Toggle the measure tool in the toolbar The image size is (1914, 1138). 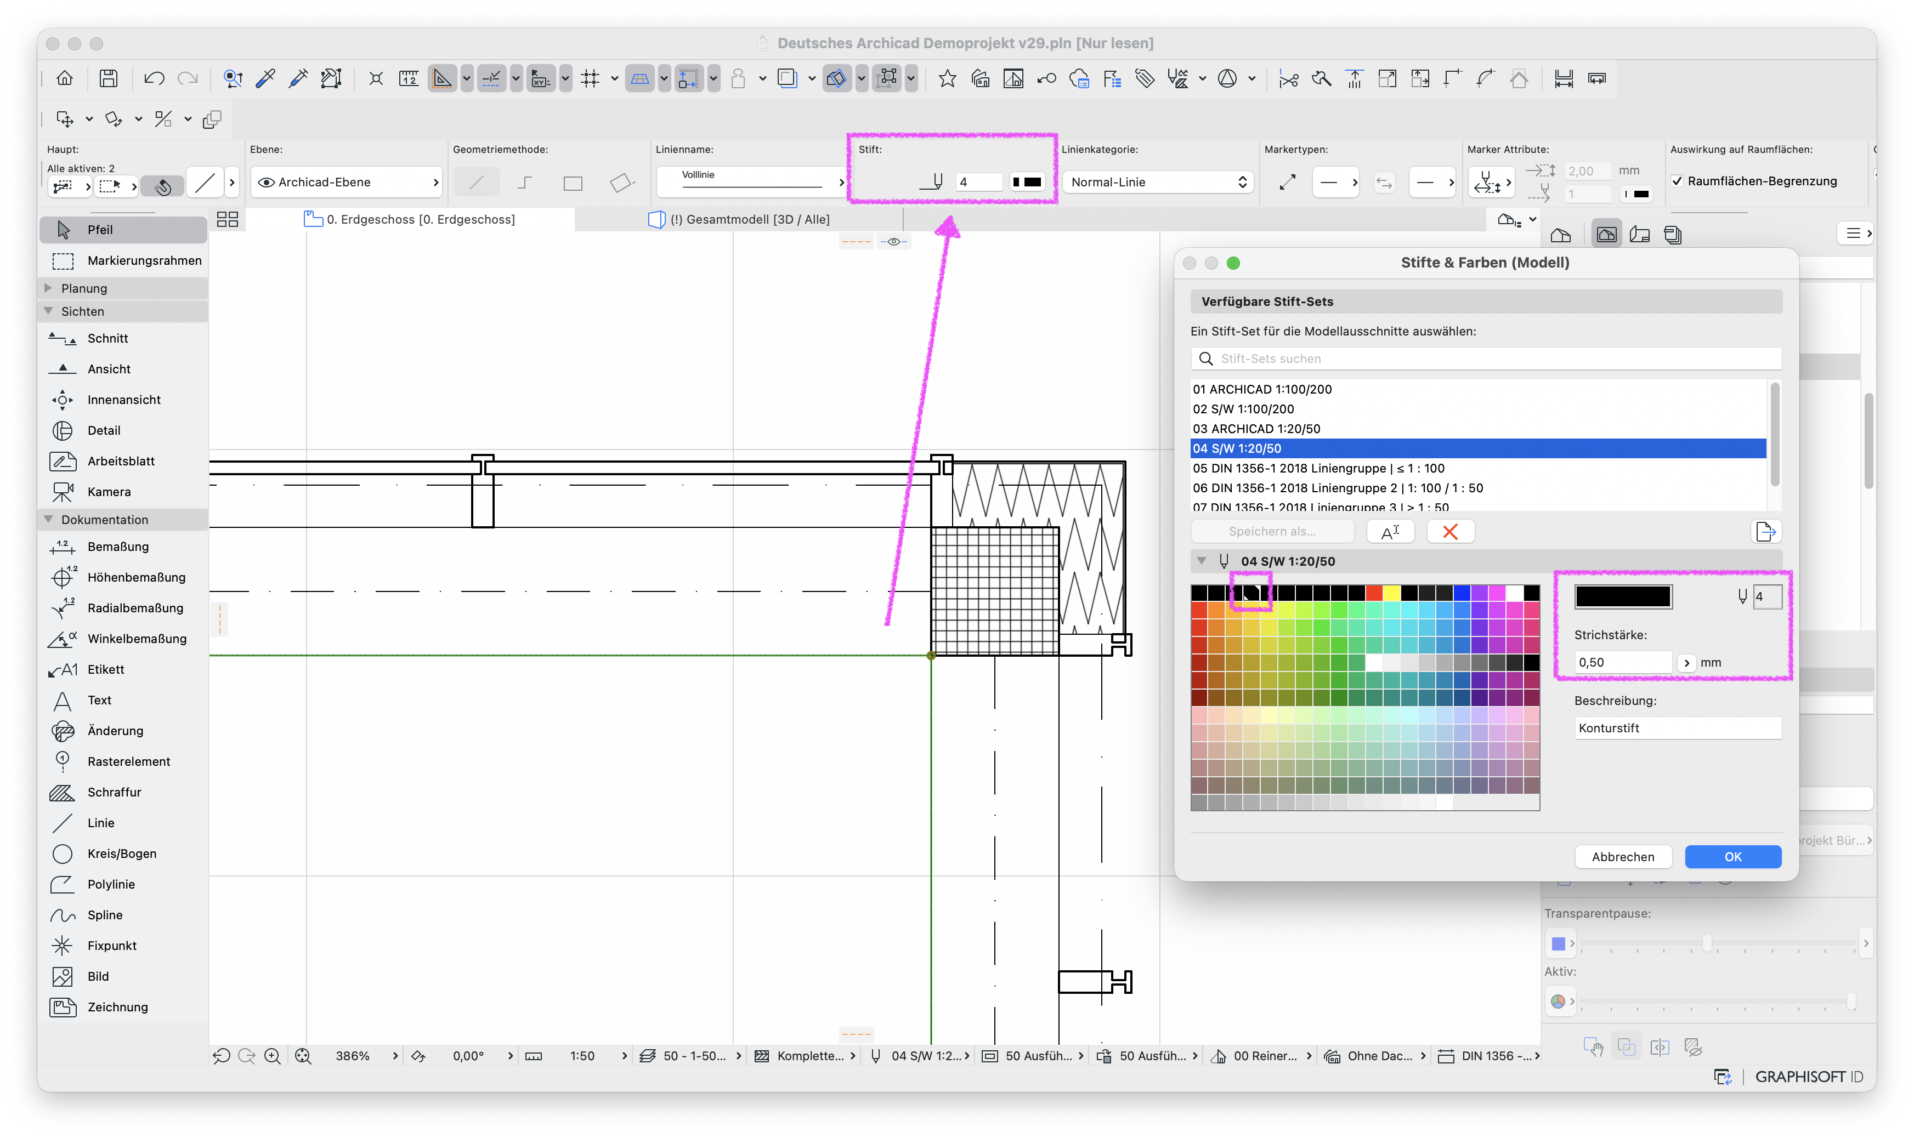click(409, 78)
